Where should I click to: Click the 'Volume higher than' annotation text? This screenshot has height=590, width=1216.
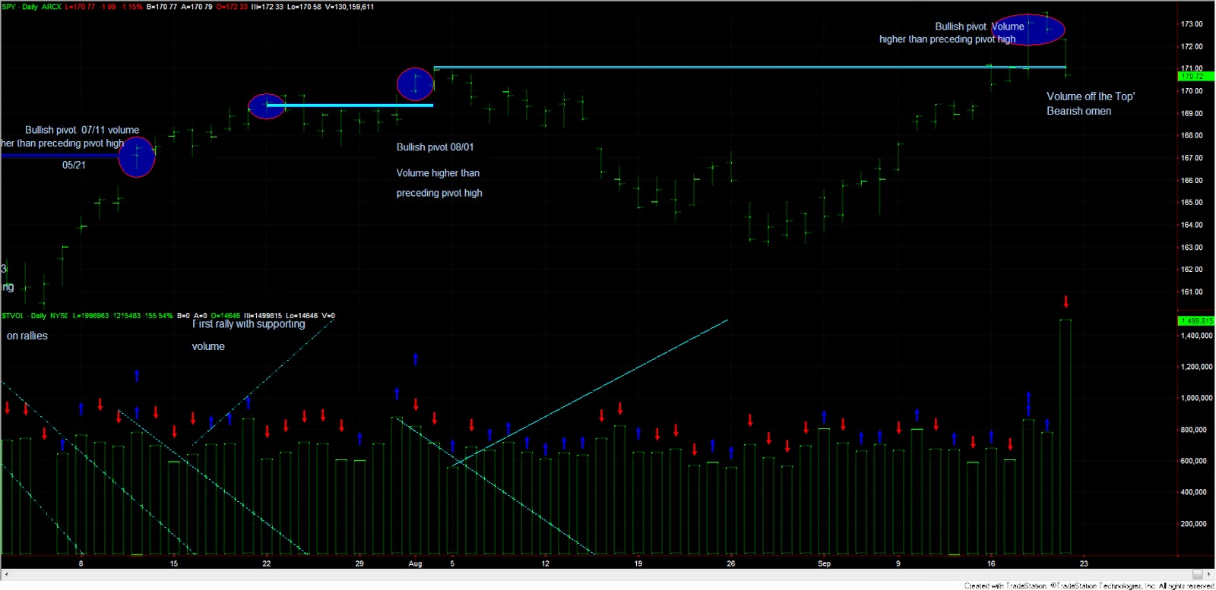coord(438,173)
